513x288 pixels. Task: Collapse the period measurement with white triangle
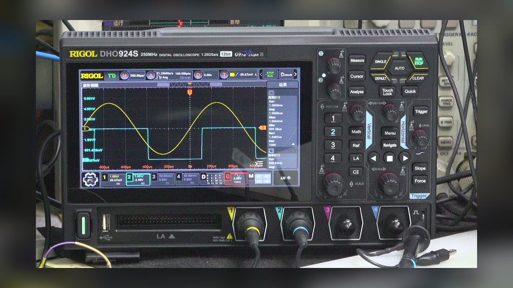coord(293,144)
